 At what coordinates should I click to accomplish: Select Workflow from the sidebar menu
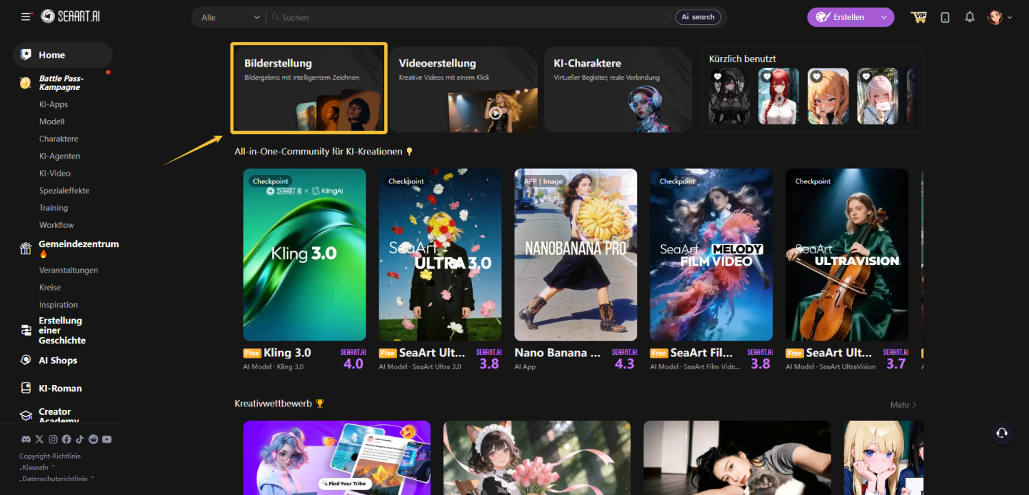point(56,225)
